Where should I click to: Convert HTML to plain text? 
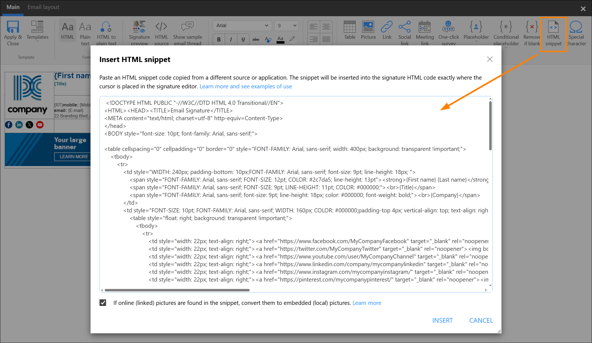click(106, 33)
